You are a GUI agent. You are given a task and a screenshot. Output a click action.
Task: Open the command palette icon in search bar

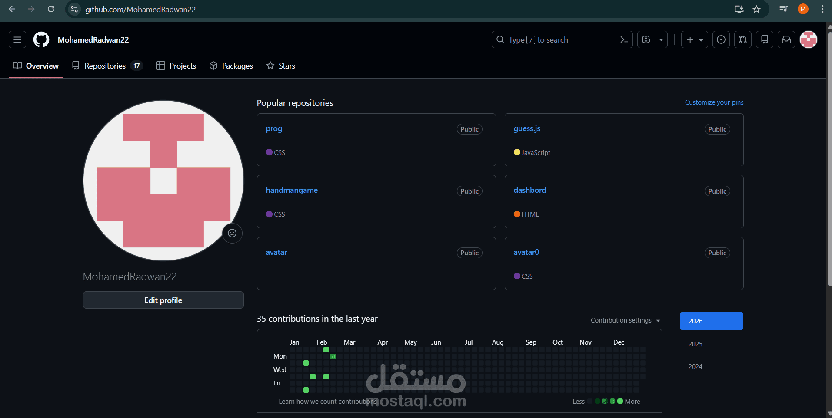(x=624, y=39)
